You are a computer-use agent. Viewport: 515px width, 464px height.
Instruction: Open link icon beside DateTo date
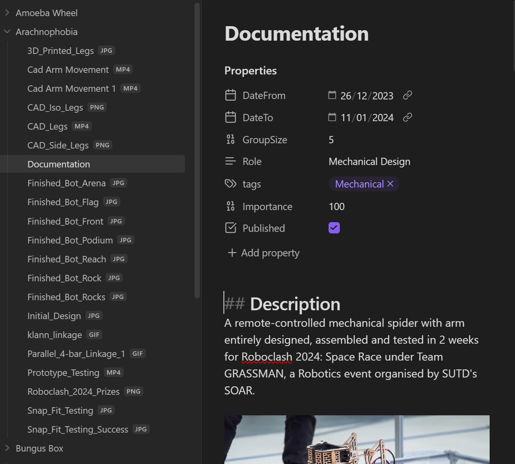pos(407,118)
